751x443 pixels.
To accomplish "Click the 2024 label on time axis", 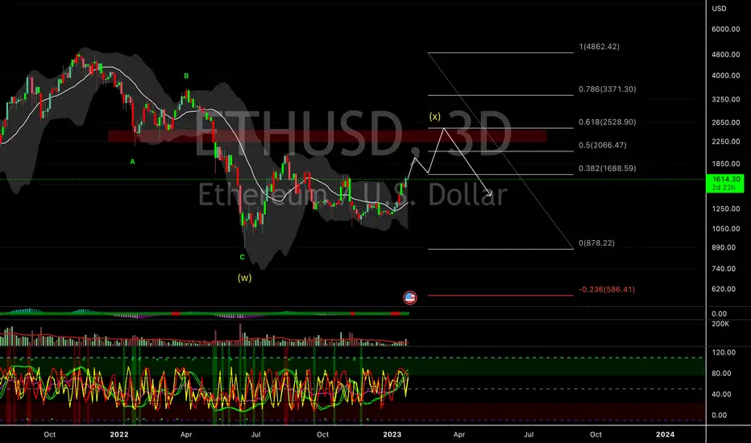I will (x=665, y=434).
